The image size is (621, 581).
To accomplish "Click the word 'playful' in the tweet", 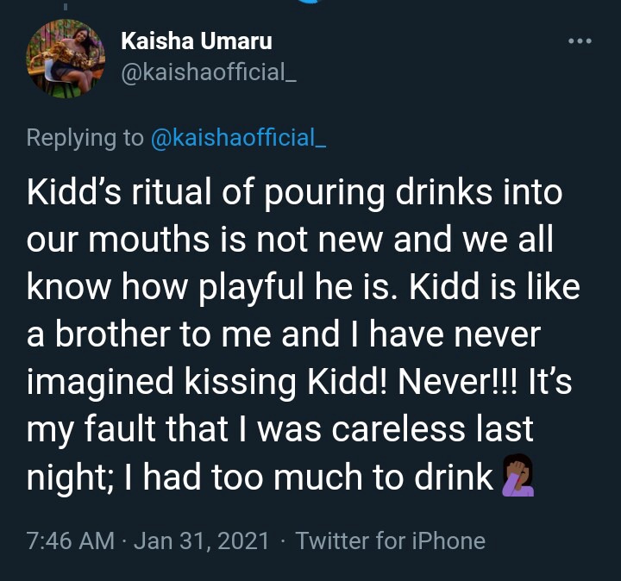I will pos(259,287).
